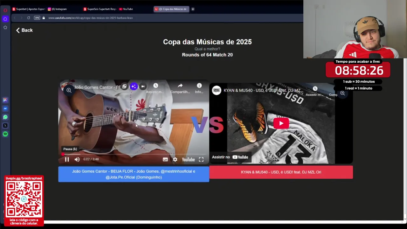The width and height of the screenshot is (407, 229).
Task: Focus the uwufufu address bar
Action: (x=91, y=18)
